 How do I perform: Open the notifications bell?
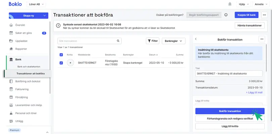(230, 4)
